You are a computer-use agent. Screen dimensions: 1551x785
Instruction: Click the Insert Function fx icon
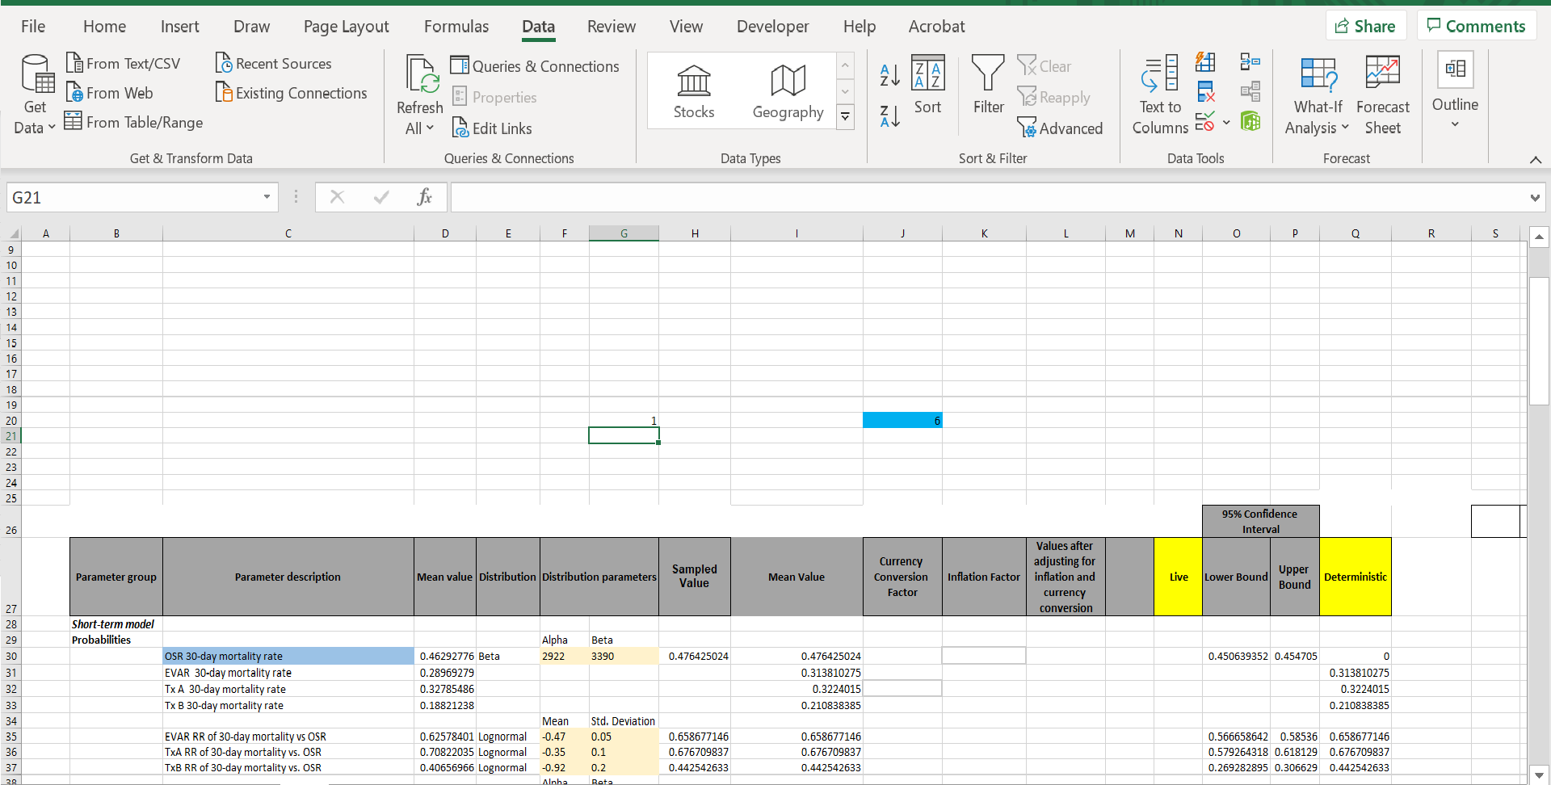(424, 197)
